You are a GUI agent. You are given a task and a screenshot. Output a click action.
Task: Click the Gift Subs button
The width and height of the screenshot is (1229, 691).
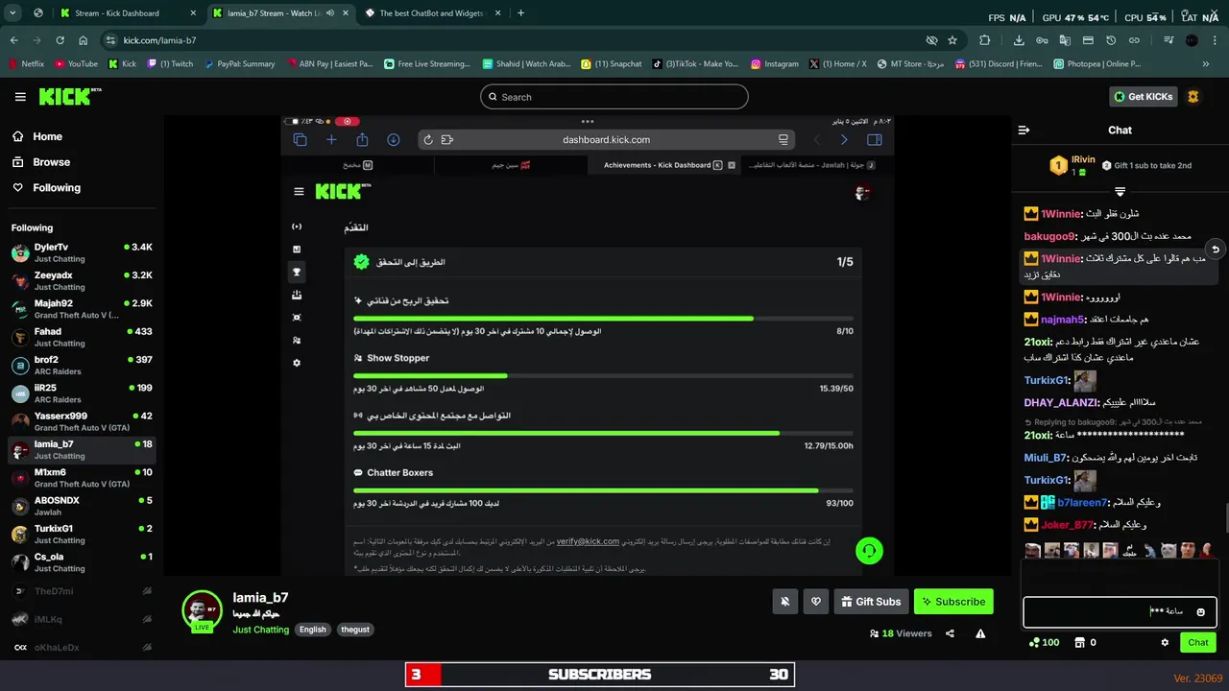(871, 602)
